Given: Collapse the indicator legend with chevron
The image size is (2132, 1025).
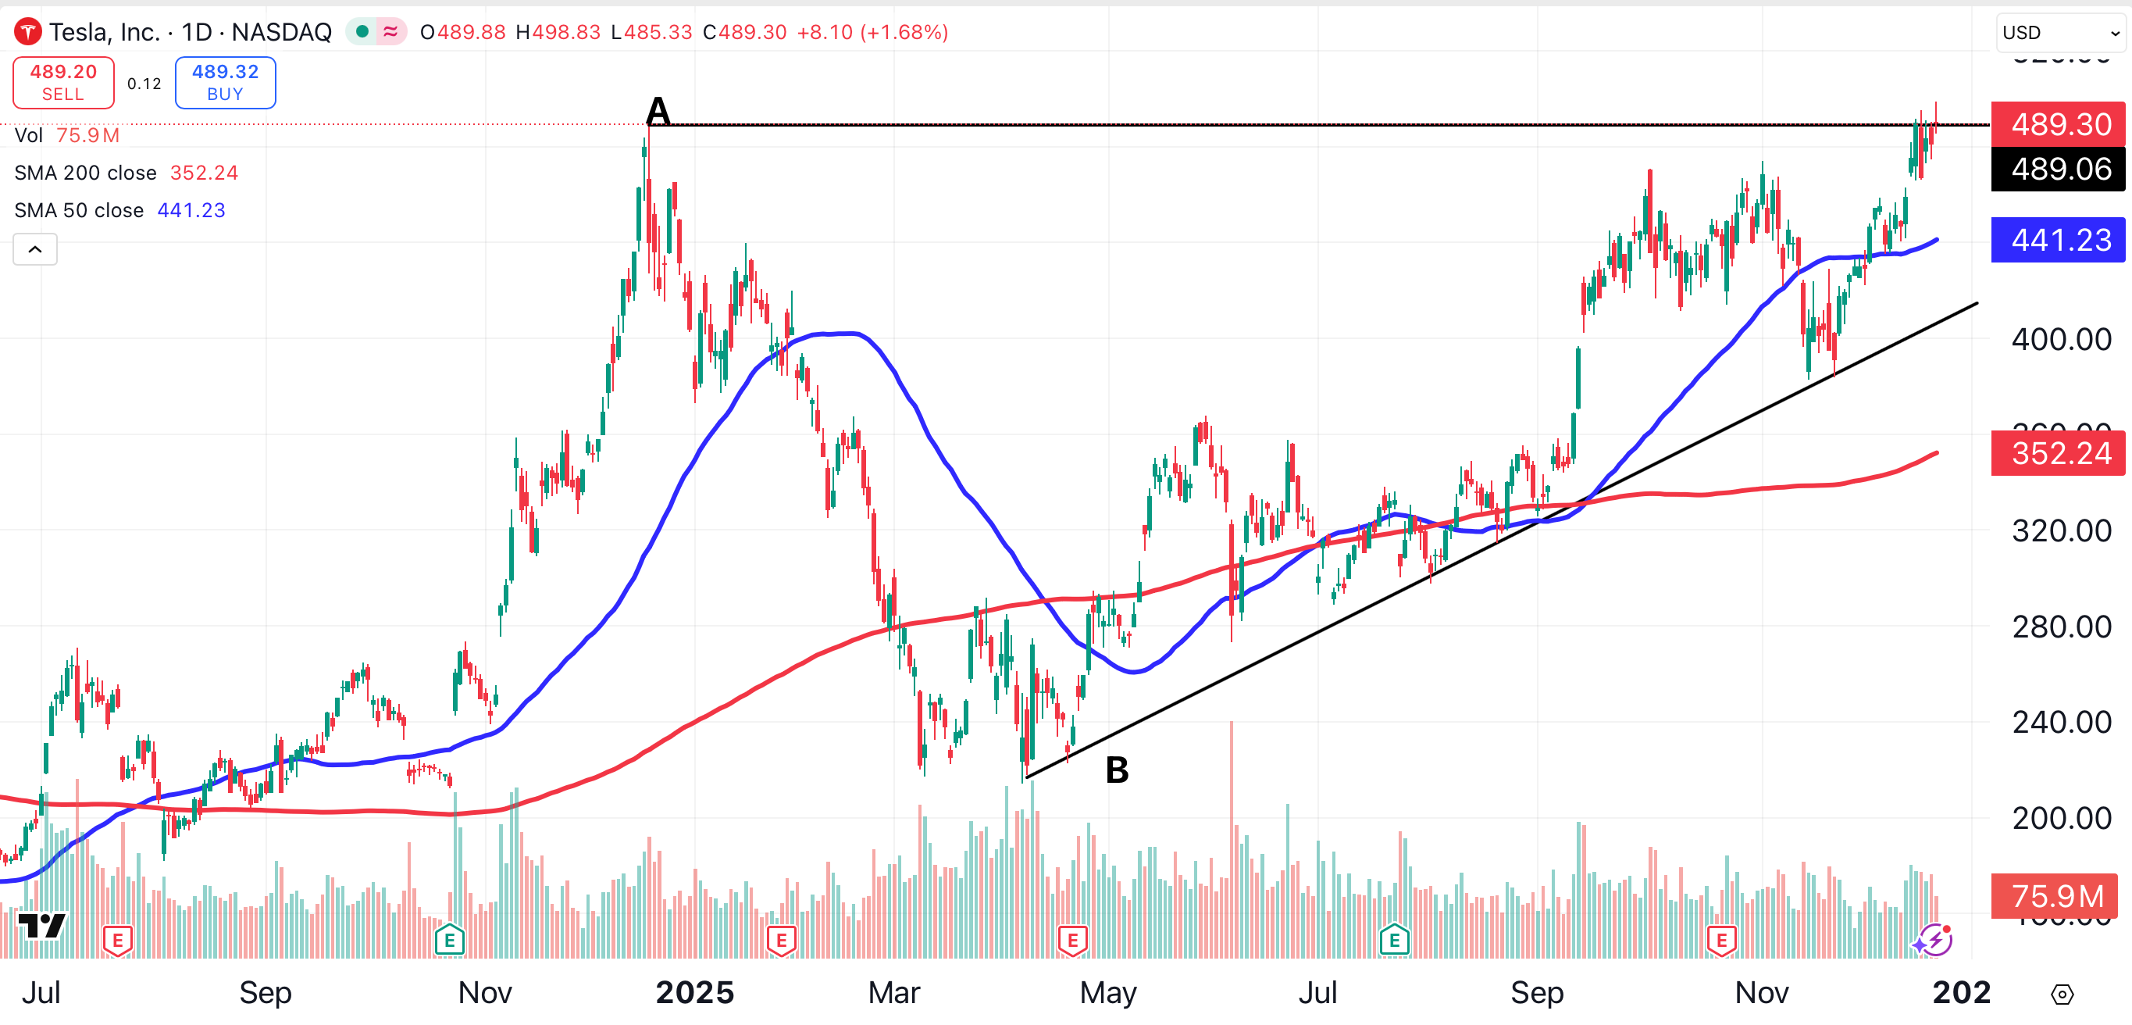Looking at the screenshot, I should pos(35,249).
